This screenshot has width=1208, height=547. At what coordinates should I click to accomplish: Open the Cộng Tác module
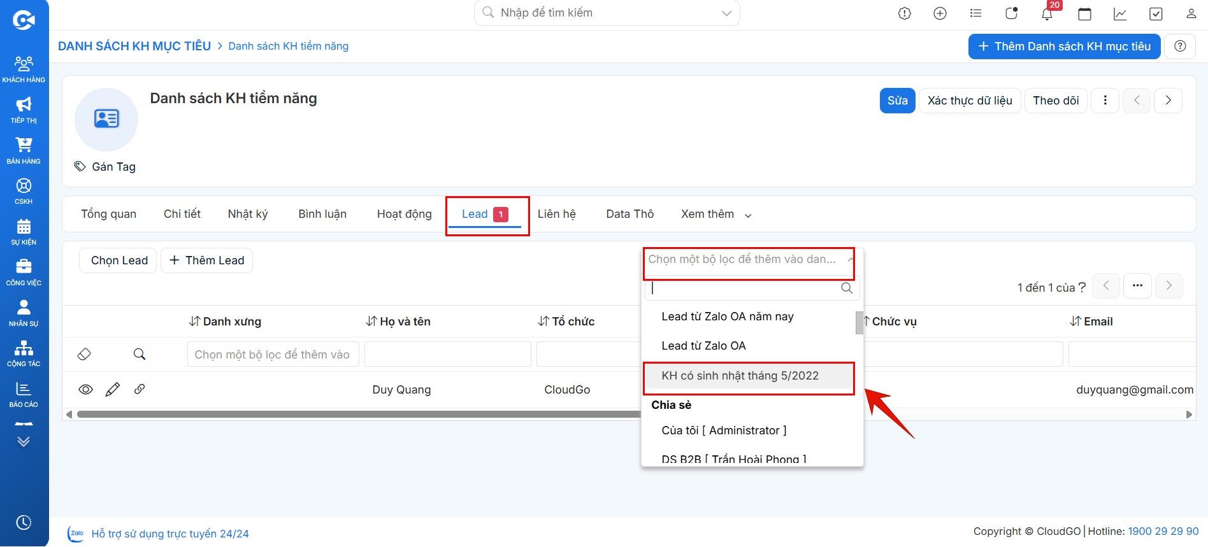coord(24,353)
